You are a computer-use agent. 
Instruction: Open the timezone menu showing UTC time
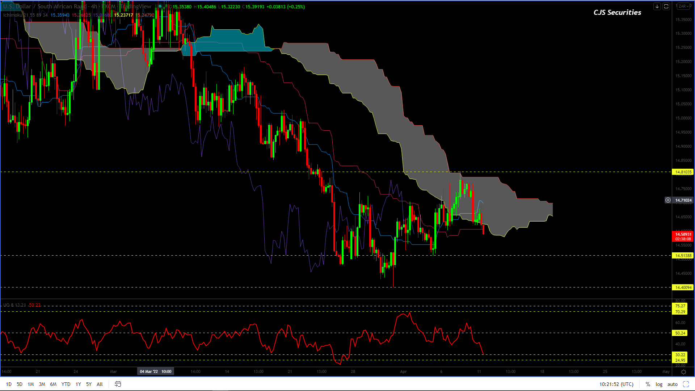(616, 384)
